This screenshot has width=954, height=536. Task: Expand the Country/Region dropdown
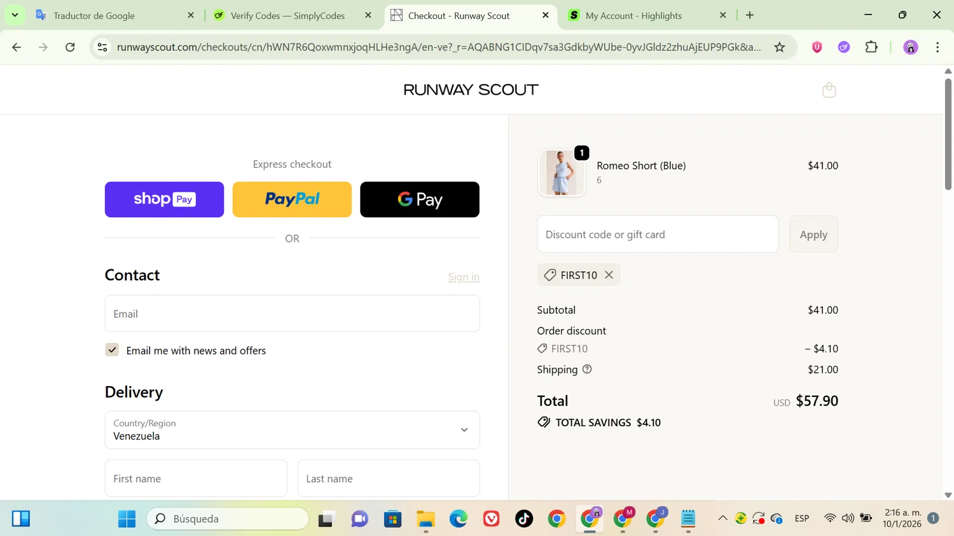[292, 430]
